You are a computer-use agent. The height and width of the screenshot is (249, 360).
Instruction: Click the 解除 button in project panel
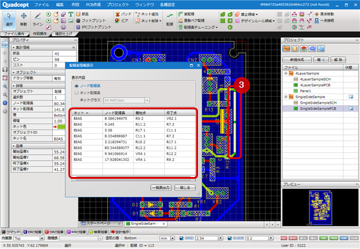click(338, 59)
